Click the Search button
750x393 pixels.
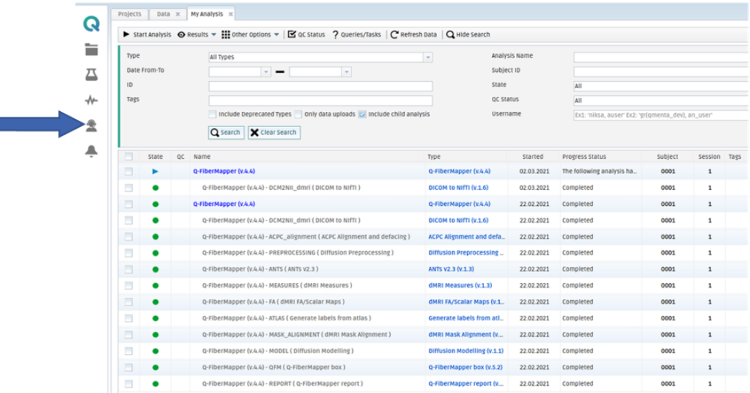[x=225, y=132]
